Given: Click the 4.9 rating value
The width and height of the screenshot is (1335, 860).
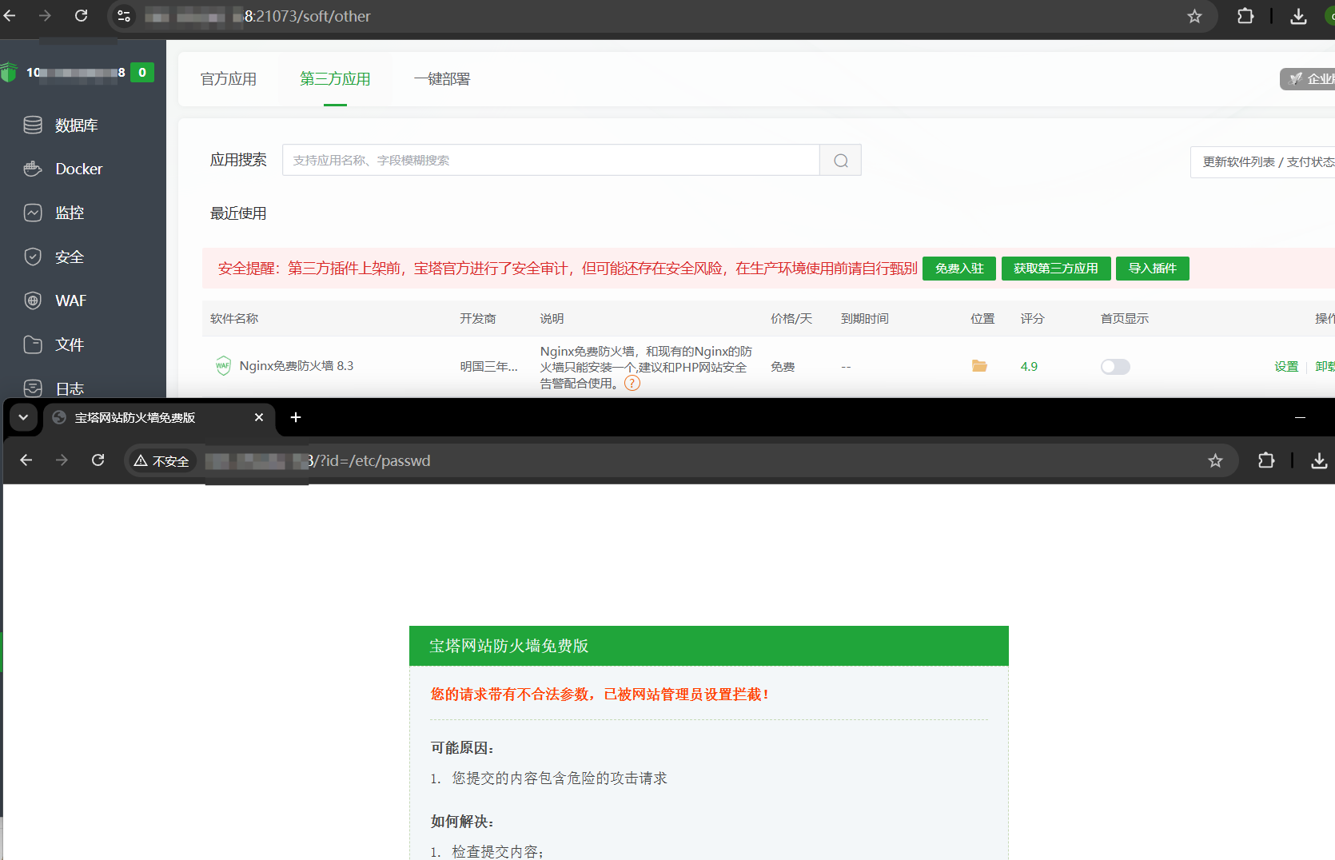Looking at the screenshot, I should 1029,367.
